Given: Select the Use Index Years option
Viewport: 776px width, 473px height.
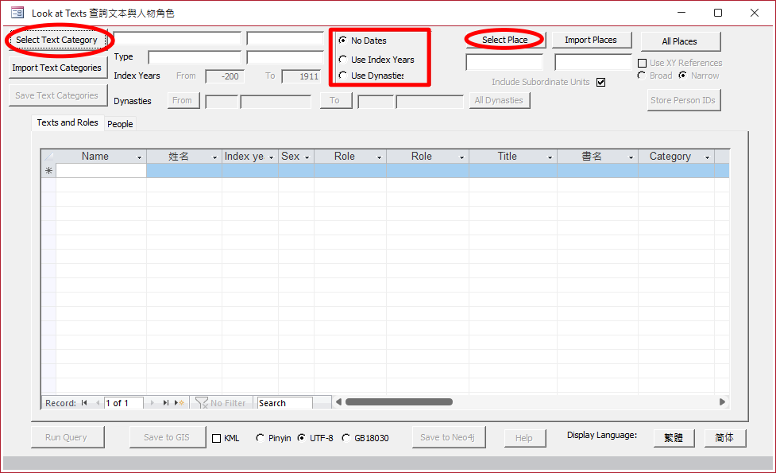Looking at the screenshot, I should pyautogui.click(x=342, y=60).
